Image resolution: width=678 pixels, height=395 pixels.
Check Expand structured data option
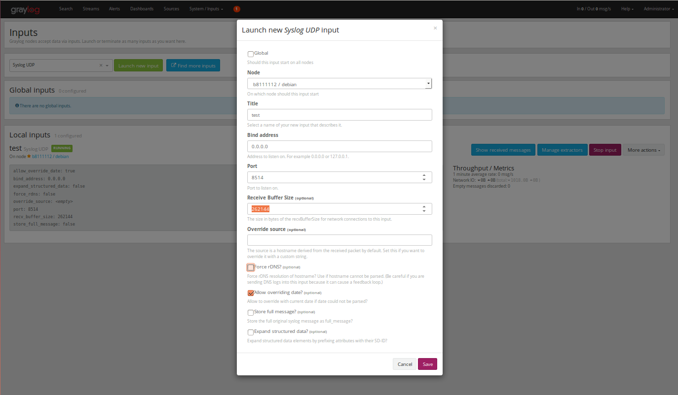(251, 332)
